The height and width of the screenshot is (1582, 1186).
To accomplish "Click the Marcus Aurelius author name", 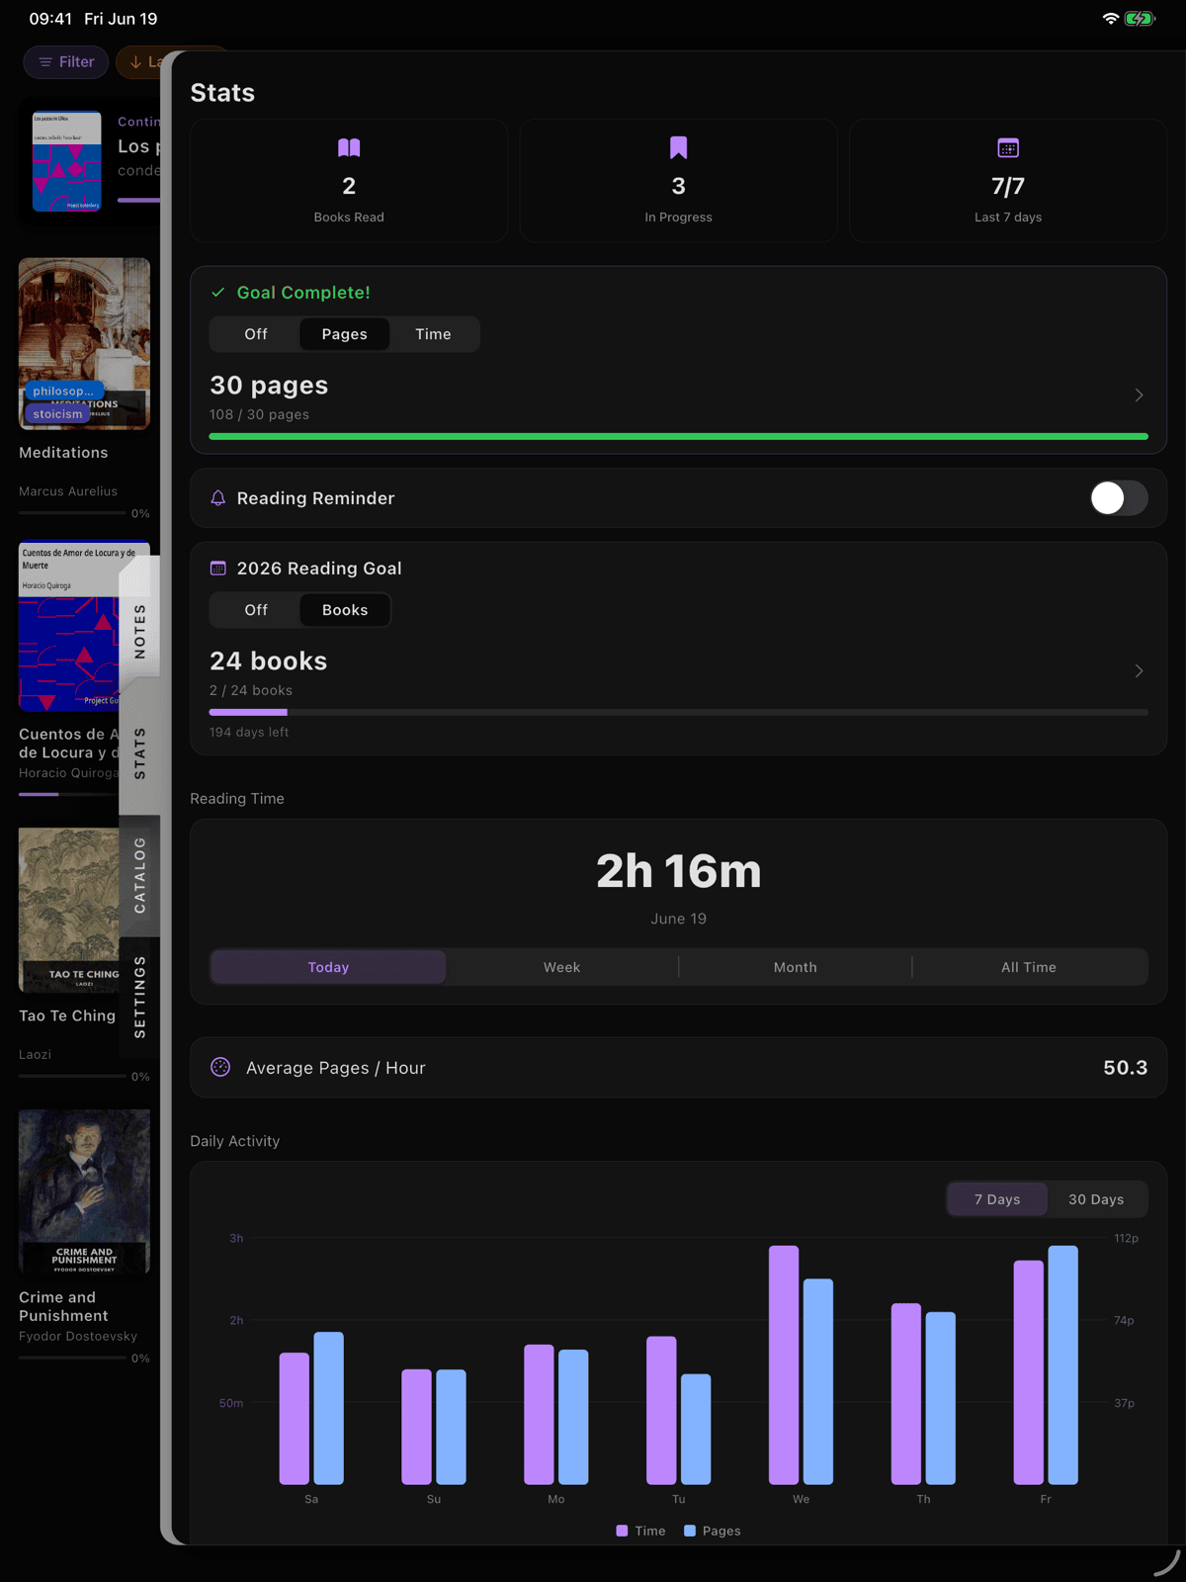I will 68,491.
